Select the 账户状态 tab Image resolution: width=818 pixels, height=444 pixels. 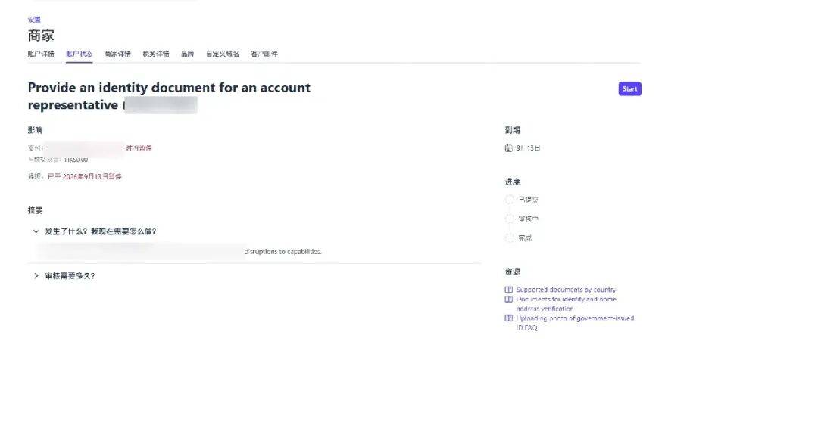pos(80,54)
